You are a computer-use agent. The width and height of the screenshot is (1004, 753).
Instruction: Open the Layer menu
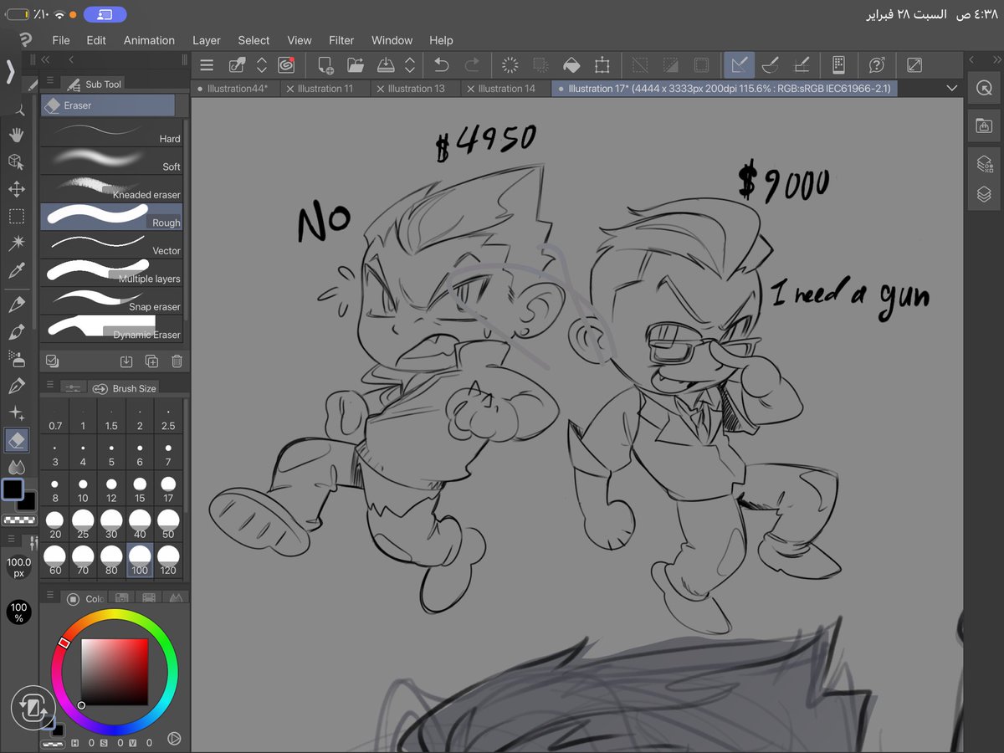pos(207,40)
